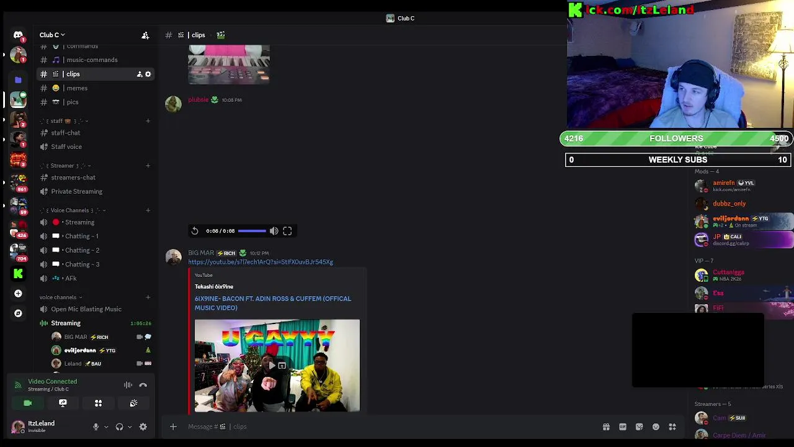Join the Chatting ~ 1 voice channel
This screenshot has height=447, width=794.
(95, 236)
